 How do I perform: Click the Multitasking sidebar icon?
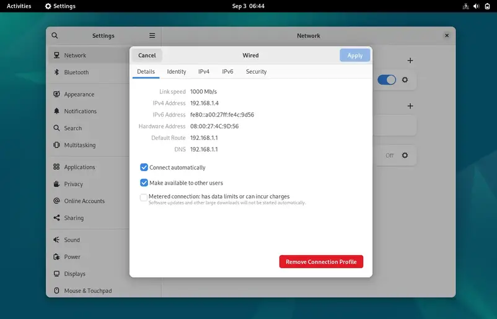(x=56, y=145)
